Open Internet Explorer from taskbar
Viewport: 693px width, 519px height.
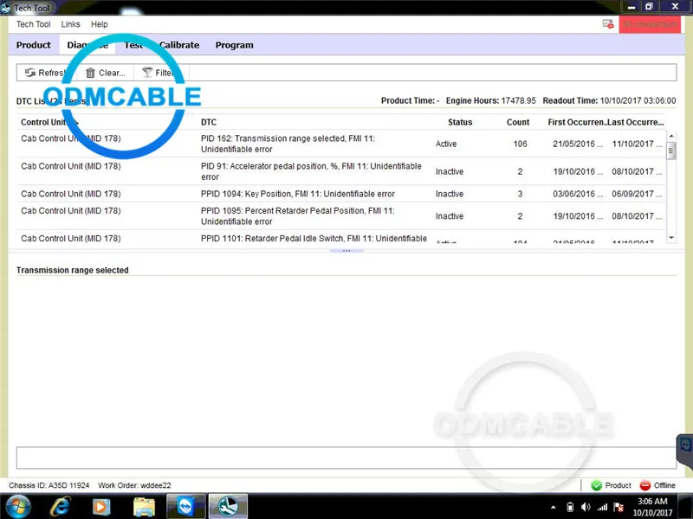click(60, 507)
